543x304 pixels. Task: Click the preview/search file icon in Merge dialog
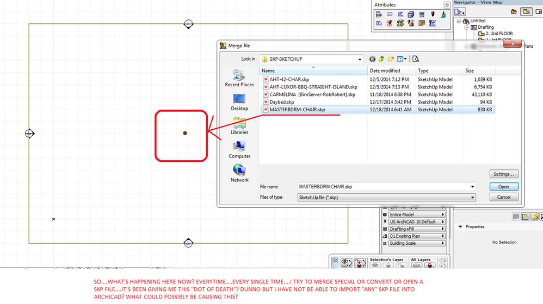tap(416, 59)
